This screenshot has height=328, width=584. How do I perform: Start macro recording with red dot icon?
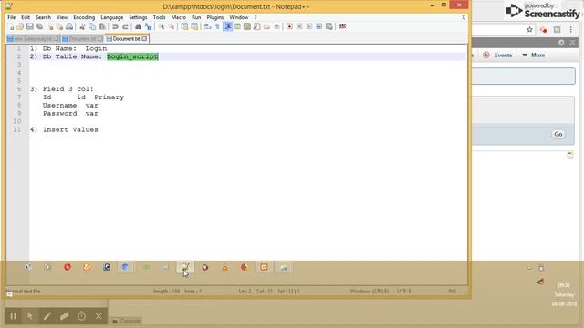(x=289, y=26)
